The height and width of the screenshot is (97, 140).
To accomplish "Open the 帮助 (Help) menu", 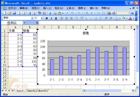I will (x=105, y=8).
